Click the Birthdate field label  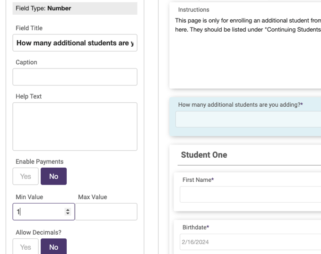pyautogui.click(x=196, y=228)
